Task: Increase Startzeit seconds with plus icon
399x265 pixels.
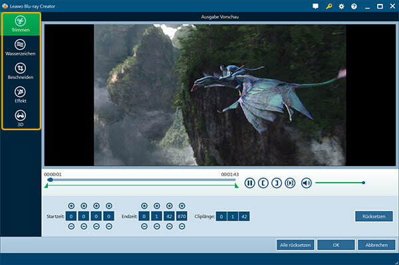Action: [x=96, y=206]
